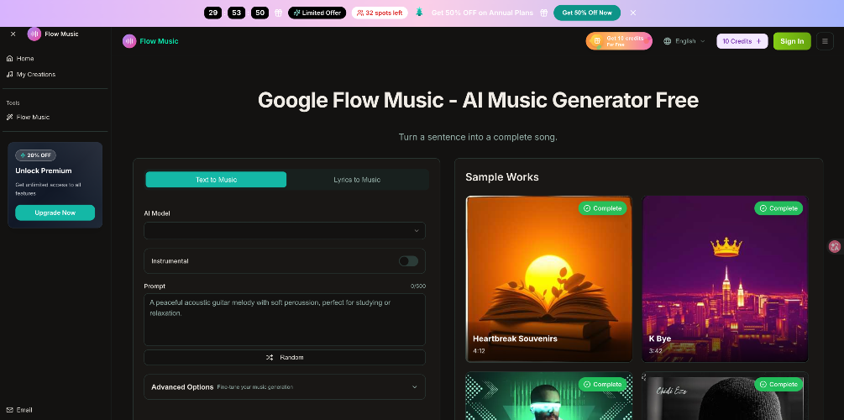
Task: Open Home from the sidebar
Action: (55, 58)
